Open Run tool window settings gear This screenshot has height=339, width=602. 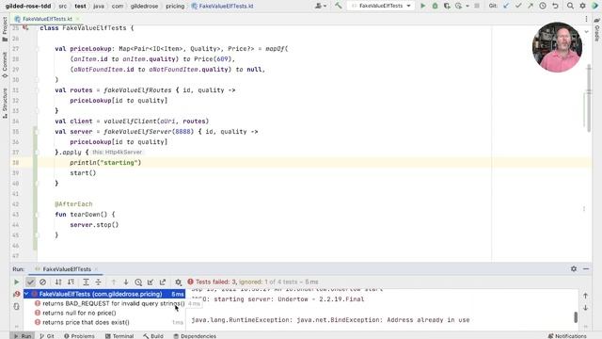point(574,269)
